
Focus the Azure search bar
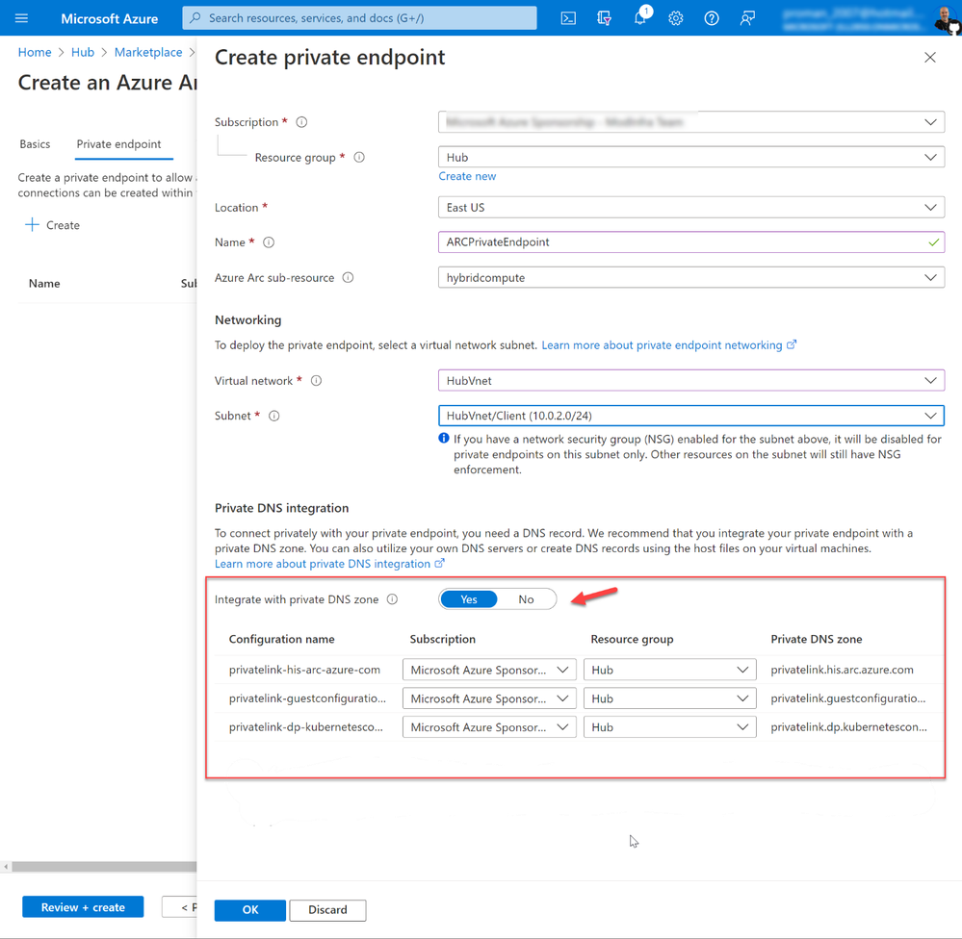359,18
